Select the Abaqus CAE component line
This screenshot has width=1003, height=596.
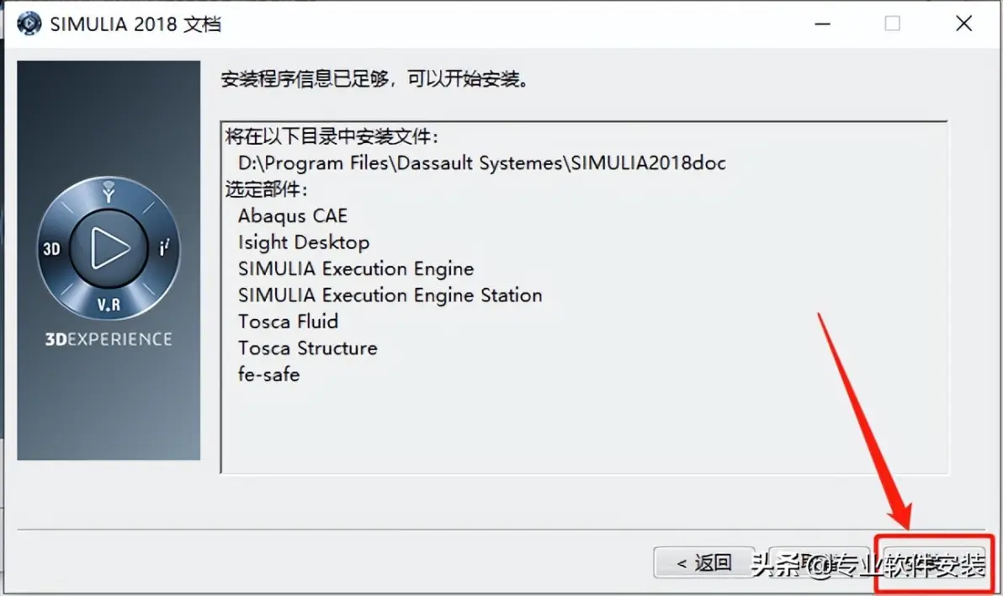(x=292, y=216)
